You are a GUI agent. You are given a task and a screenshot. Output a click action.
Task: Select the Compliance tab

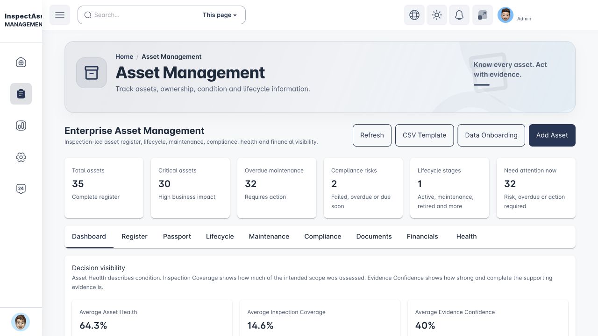pyautogui.click(x=323, y=237)
